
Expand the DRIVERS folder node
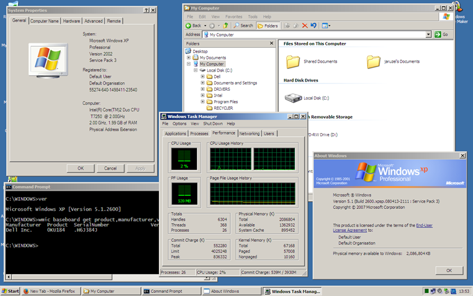click(x=203, y=89)
